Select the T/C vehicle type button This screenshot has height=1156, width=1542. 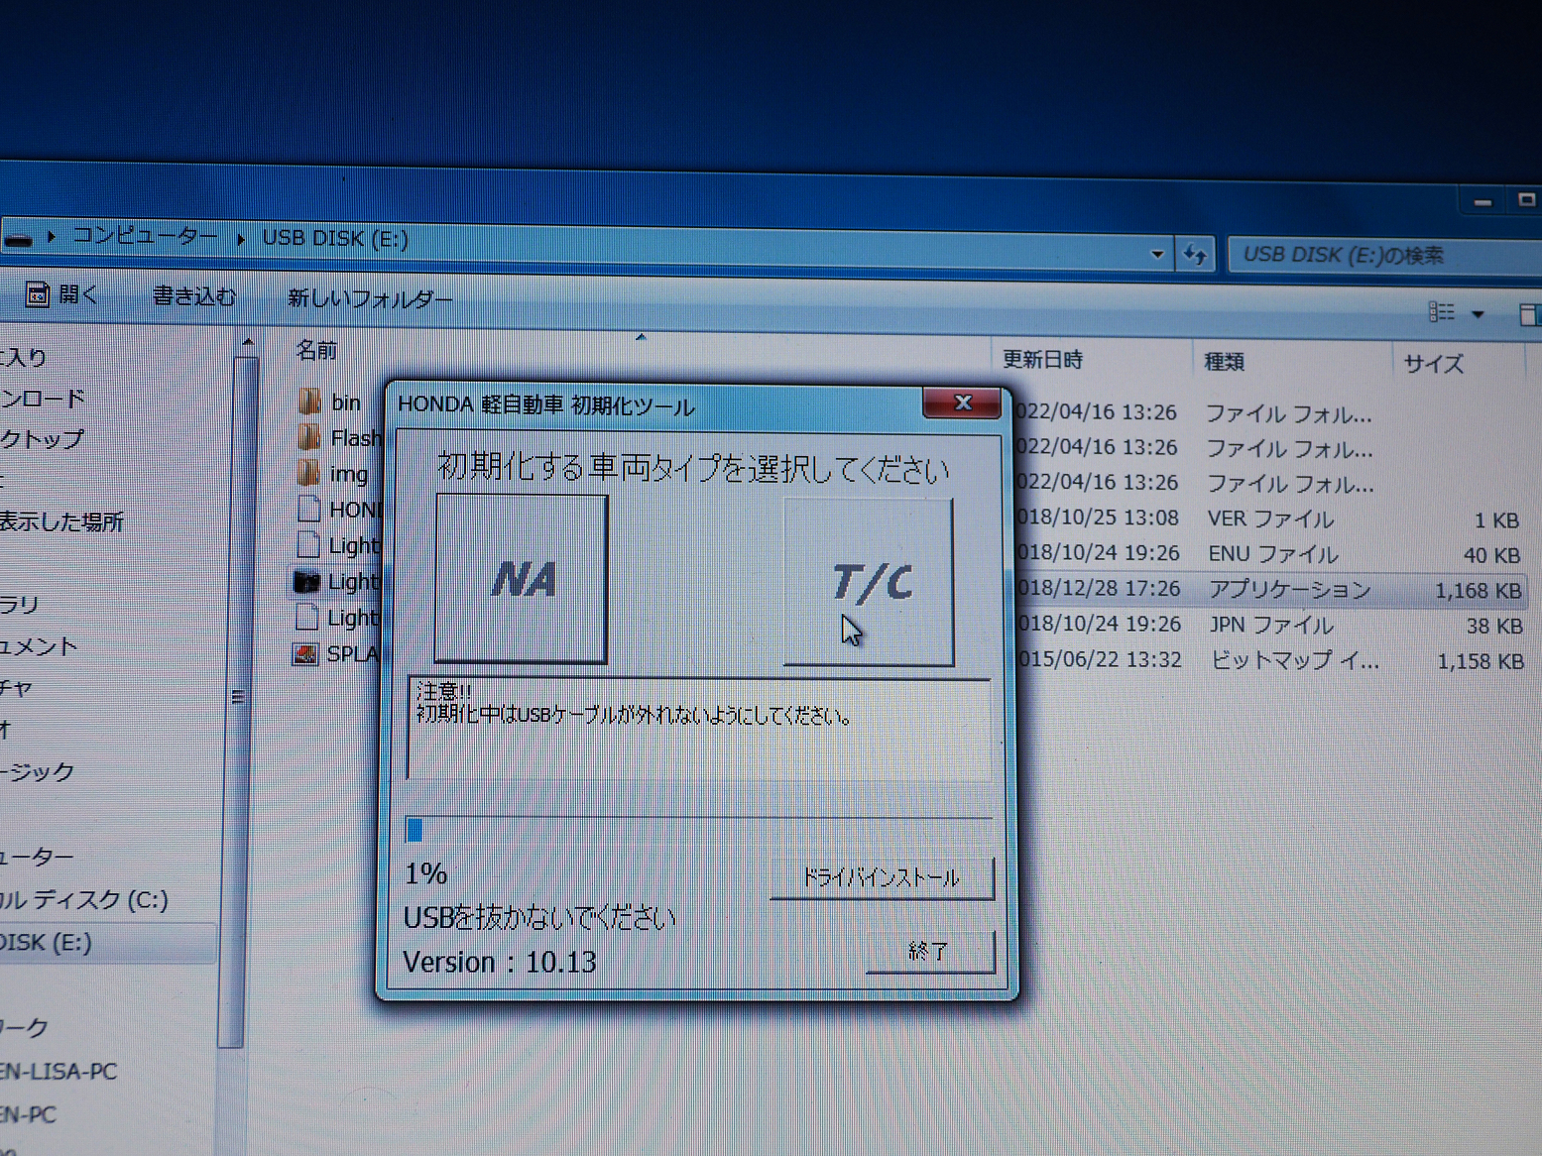point(869,582)
